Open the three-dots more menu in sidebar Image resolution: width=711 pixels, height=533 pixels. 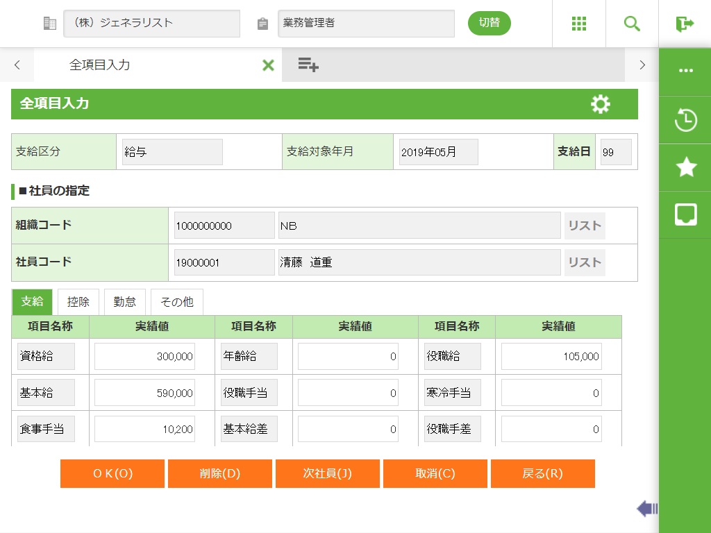point(685,71)
